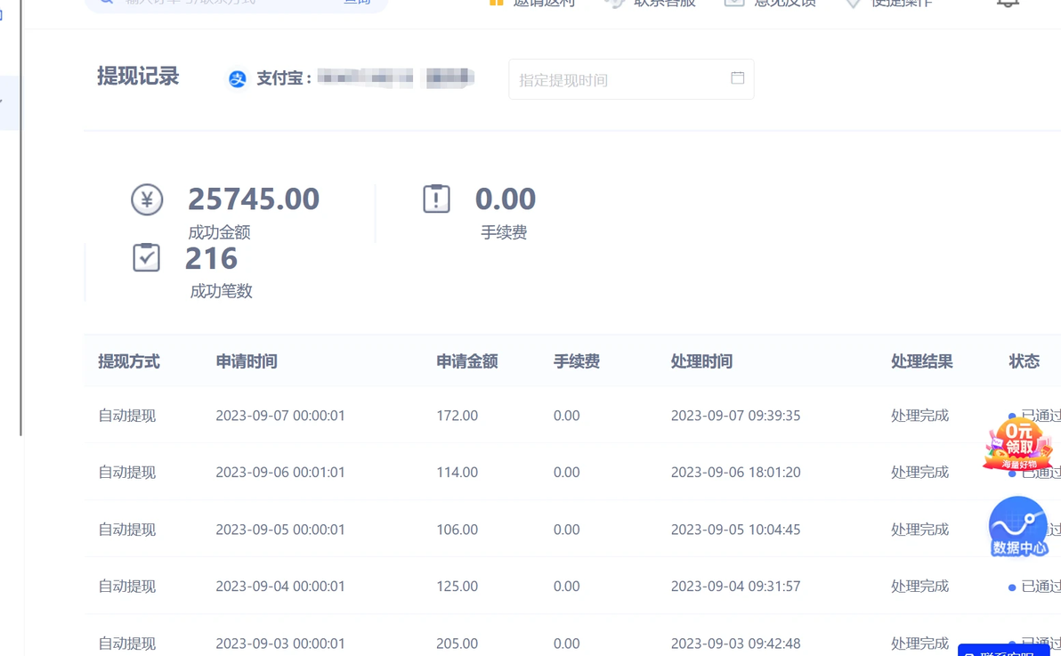Click the 处理时间 column header
1061x656 pixels.
pyautogui.click(x=701, y=361)
